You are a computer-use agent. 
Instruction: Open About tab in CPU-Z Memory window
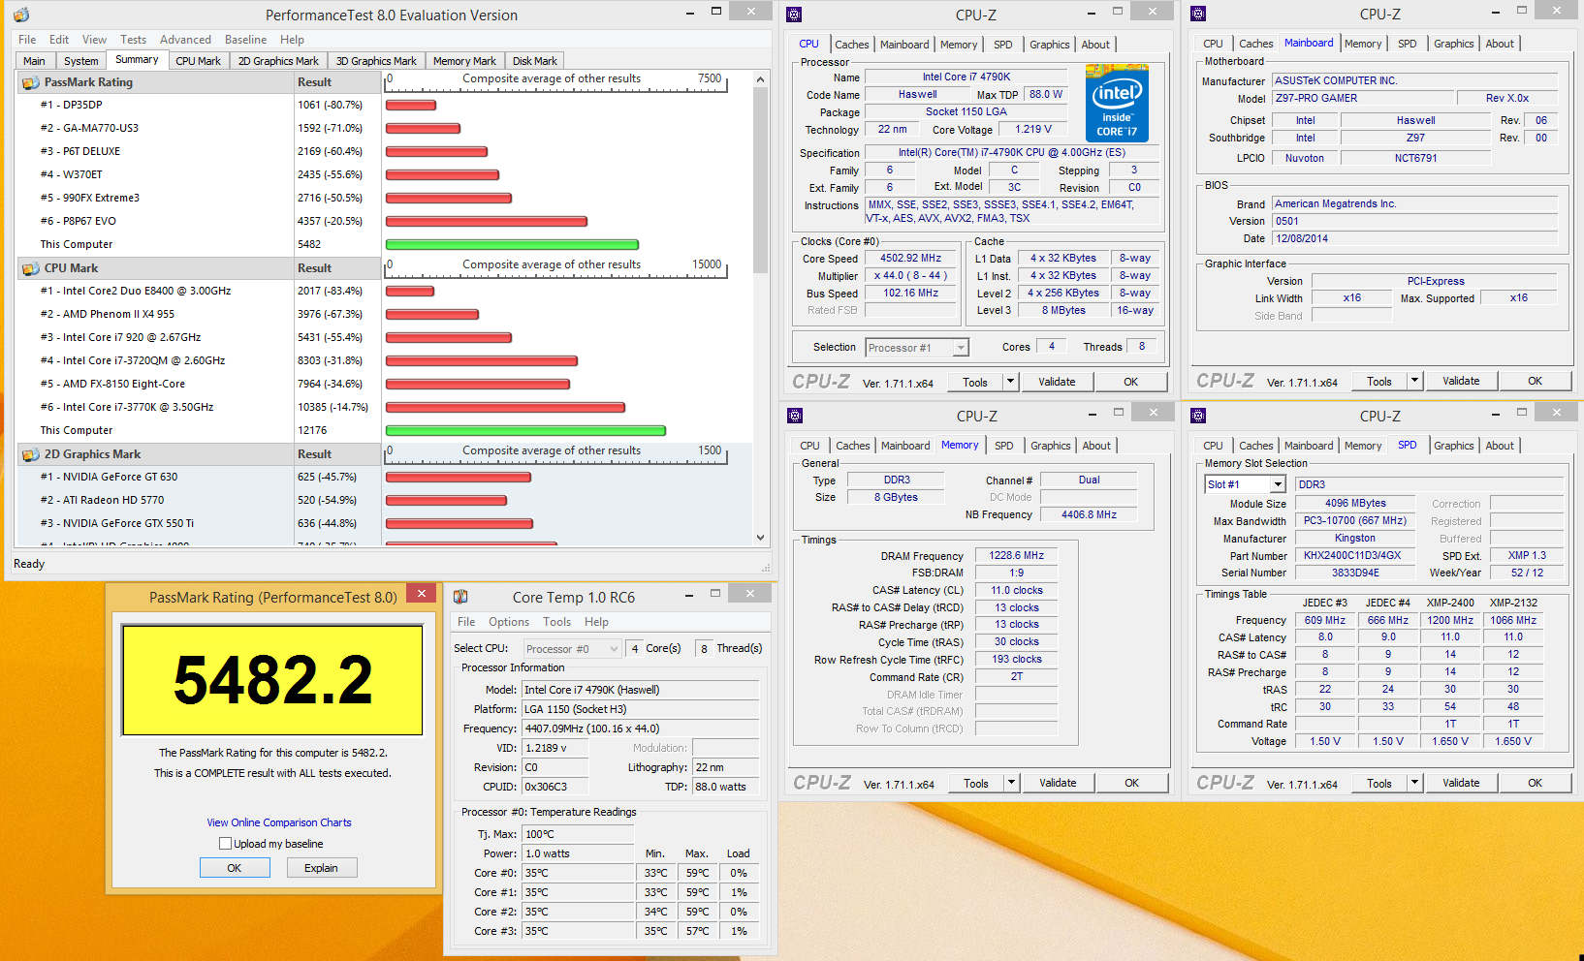tap(1096, 446)
